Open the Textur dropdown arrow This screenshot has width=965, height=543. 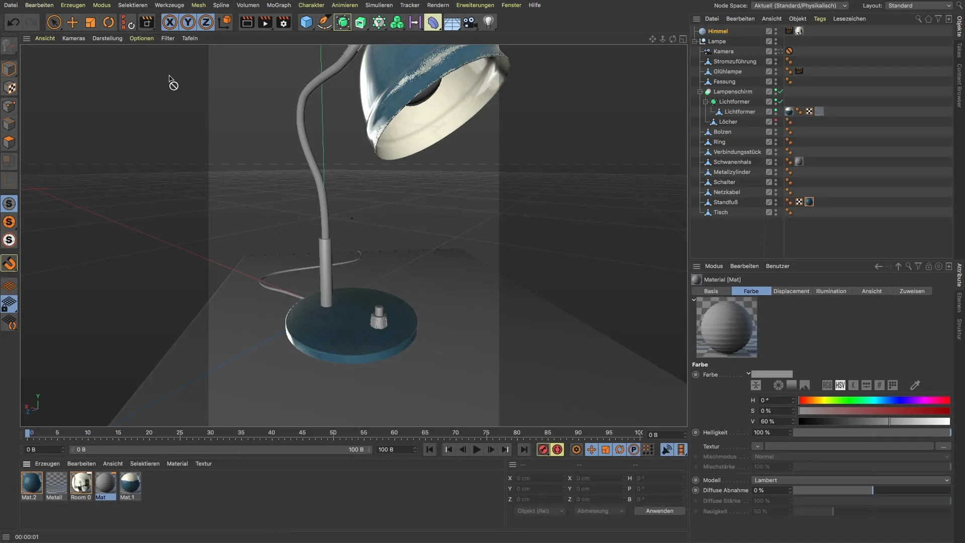[x=757, y=446]
